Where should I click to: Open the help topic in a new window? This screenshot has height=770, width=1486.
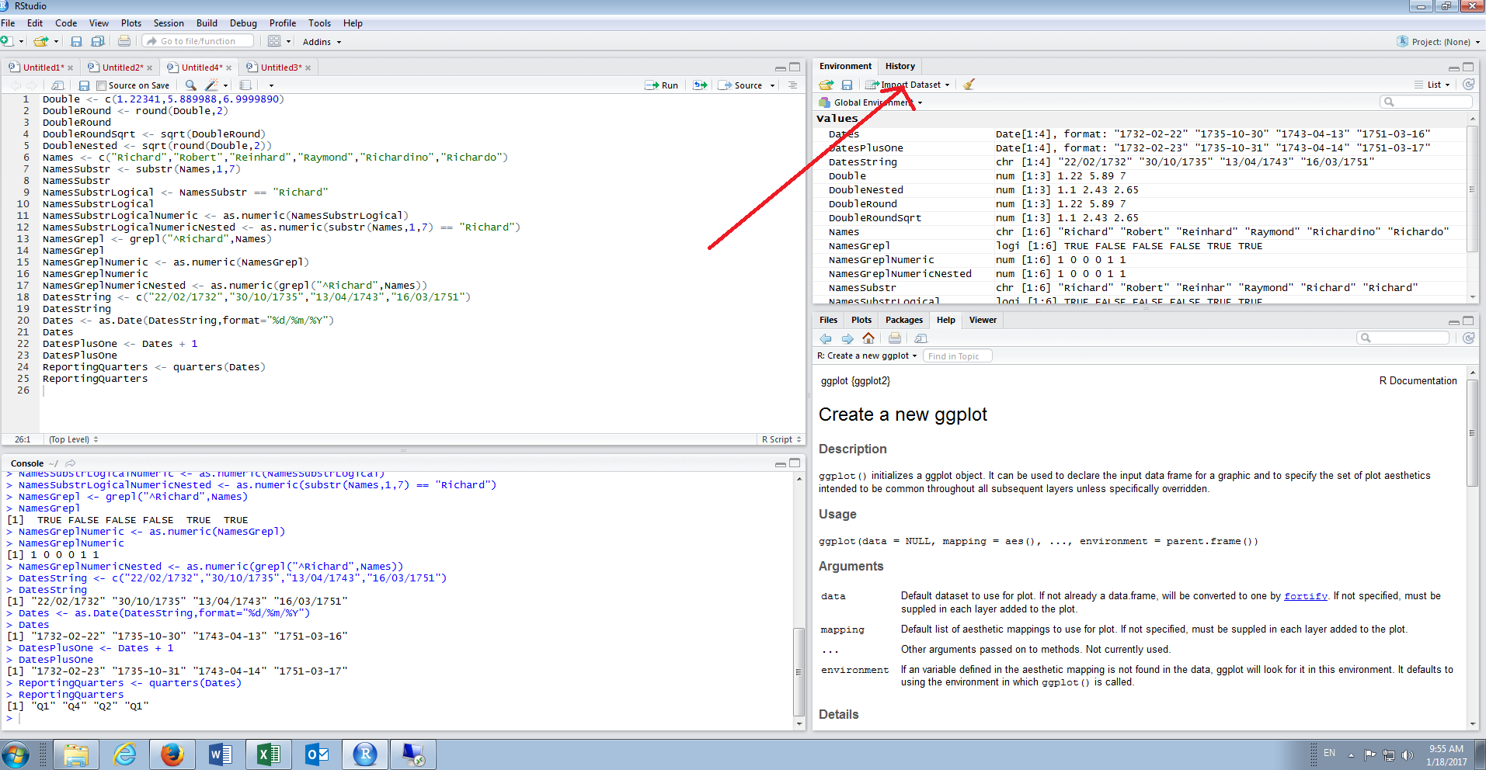[921, 338]
